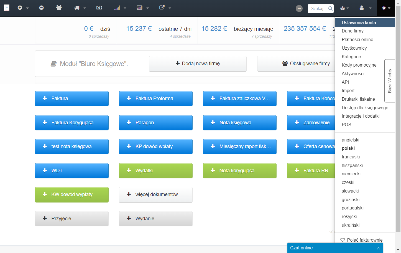Add new Wydatki expense button

pyautogui.click(x=156, y=171)
